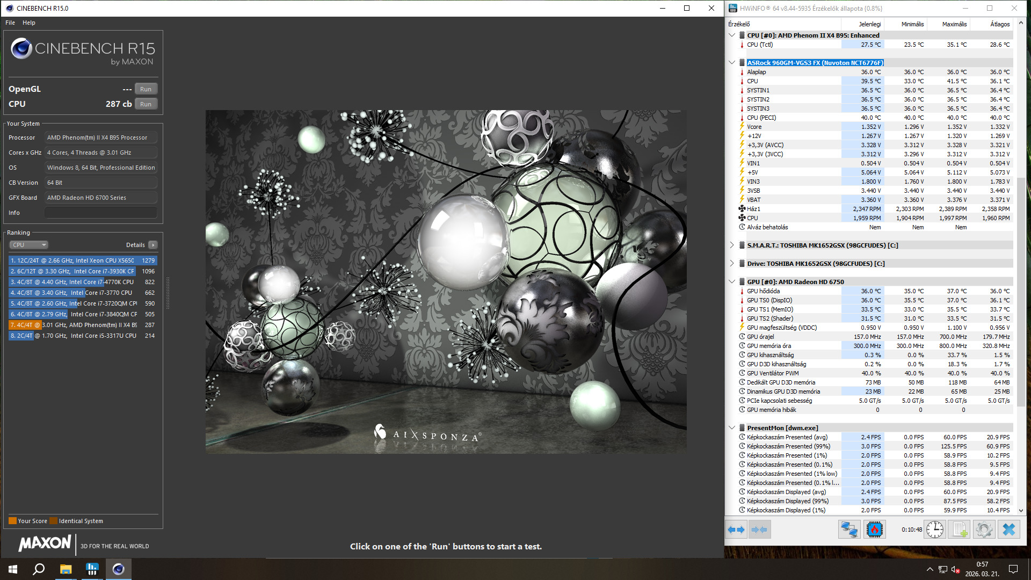Open the Cinebench File menu
The height and width of the screenshot is (580, 1031).
10,23
